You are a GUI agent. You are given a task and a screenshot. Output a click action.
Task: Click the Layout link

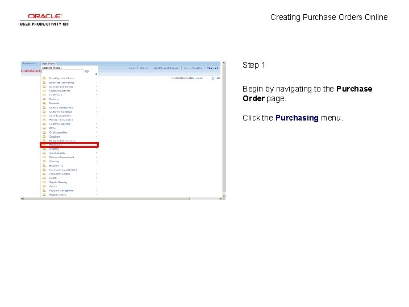pyautogui.click(x=199, y=78)
